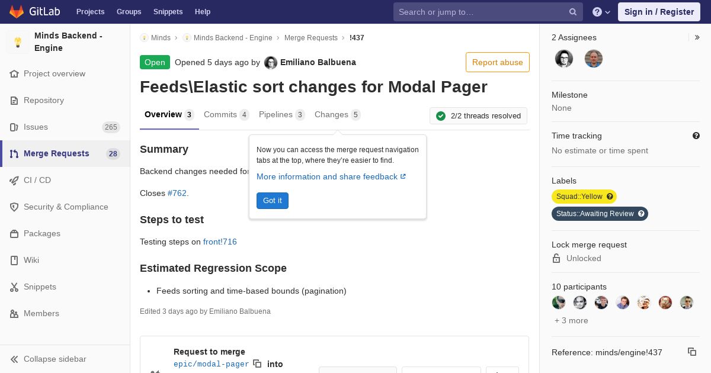
Task: Open Security & Compliance in sidebar
Action: 65,207
